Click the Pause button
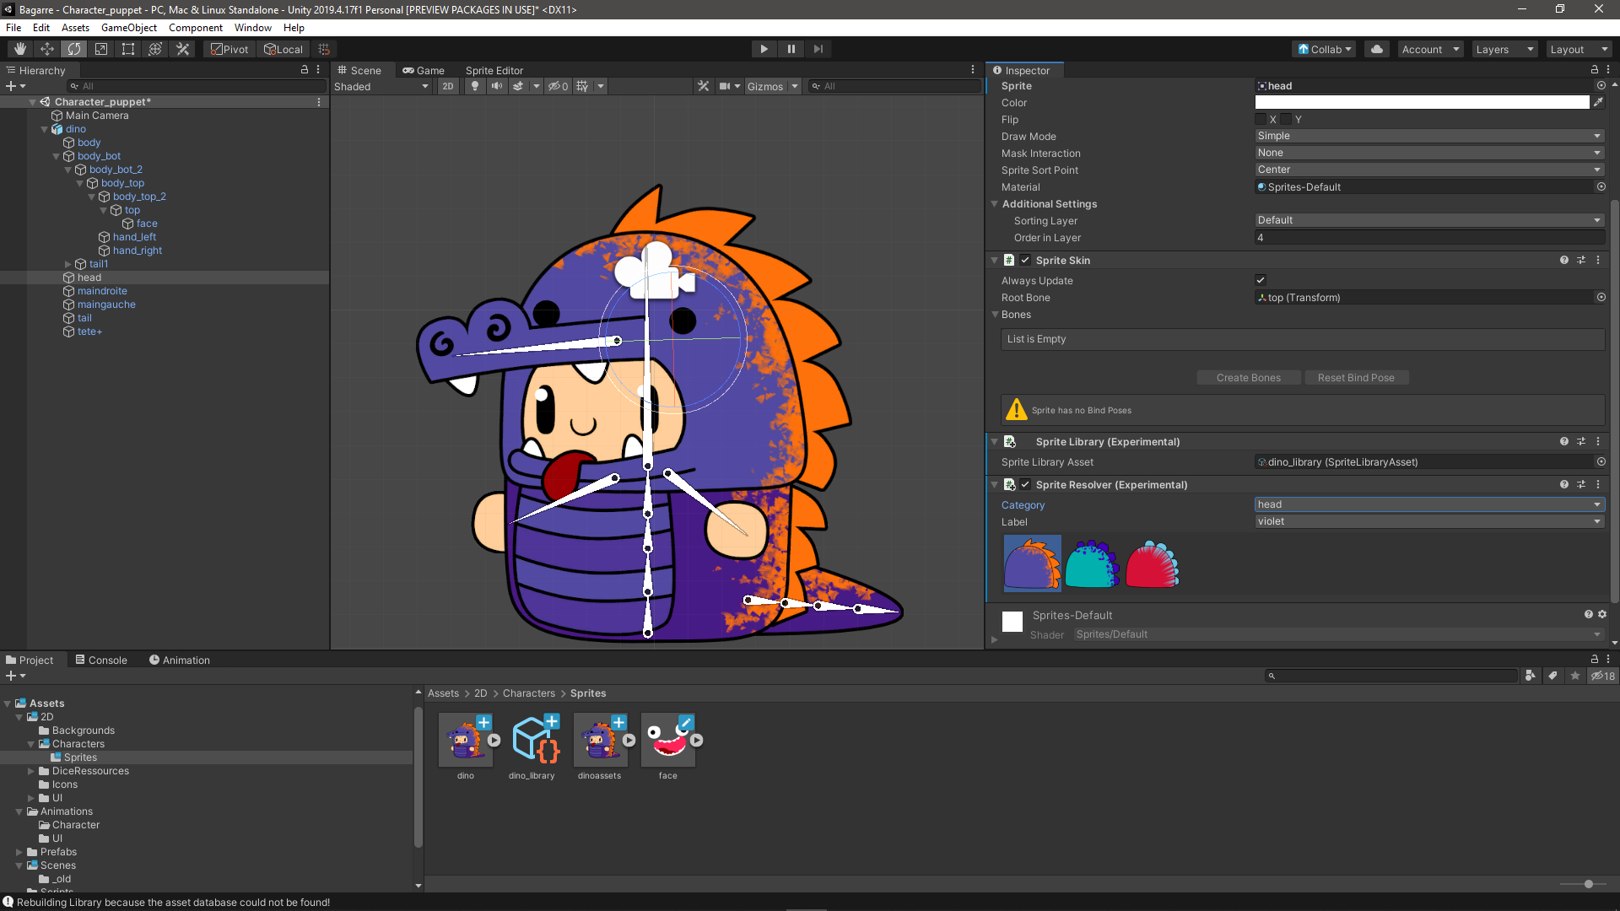1620x911 pixels. 791,49
